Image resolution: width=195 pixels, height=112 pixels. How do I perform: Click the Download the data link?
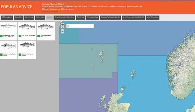pos(50,12)
